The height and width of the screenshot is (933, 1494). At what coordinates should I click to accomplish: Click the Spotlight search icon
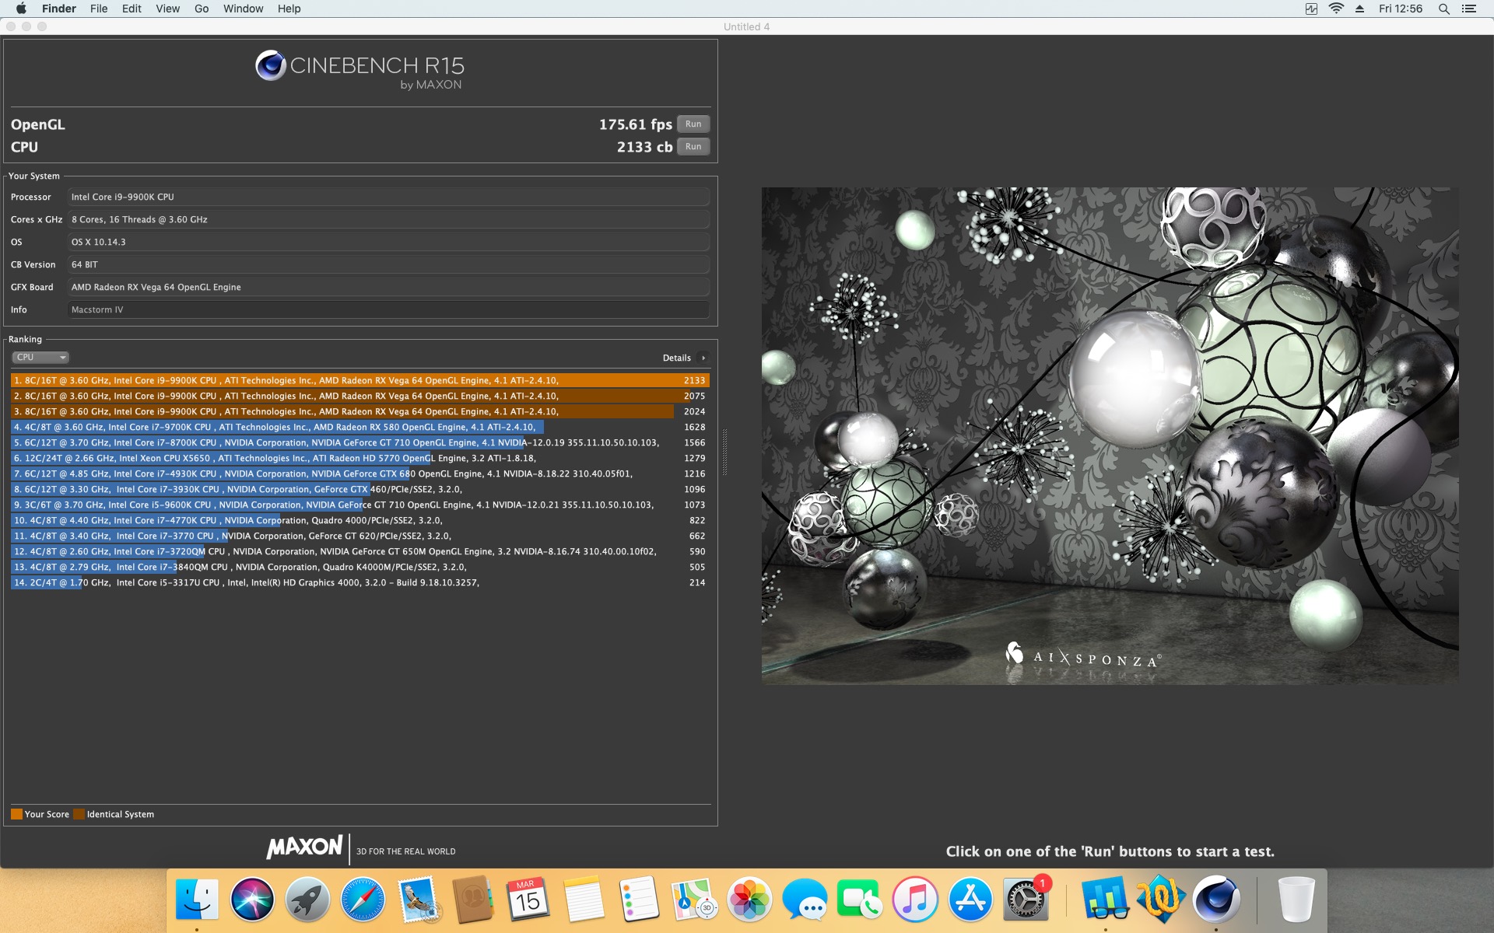[1443, 9]
